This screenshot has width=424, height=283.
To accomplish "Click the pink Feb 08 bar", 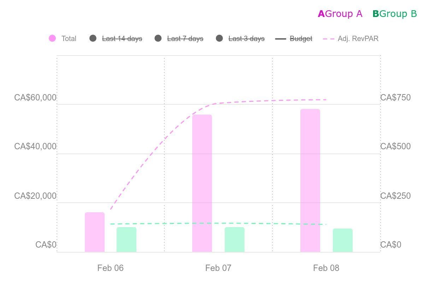I will click(x=310, y=180).
